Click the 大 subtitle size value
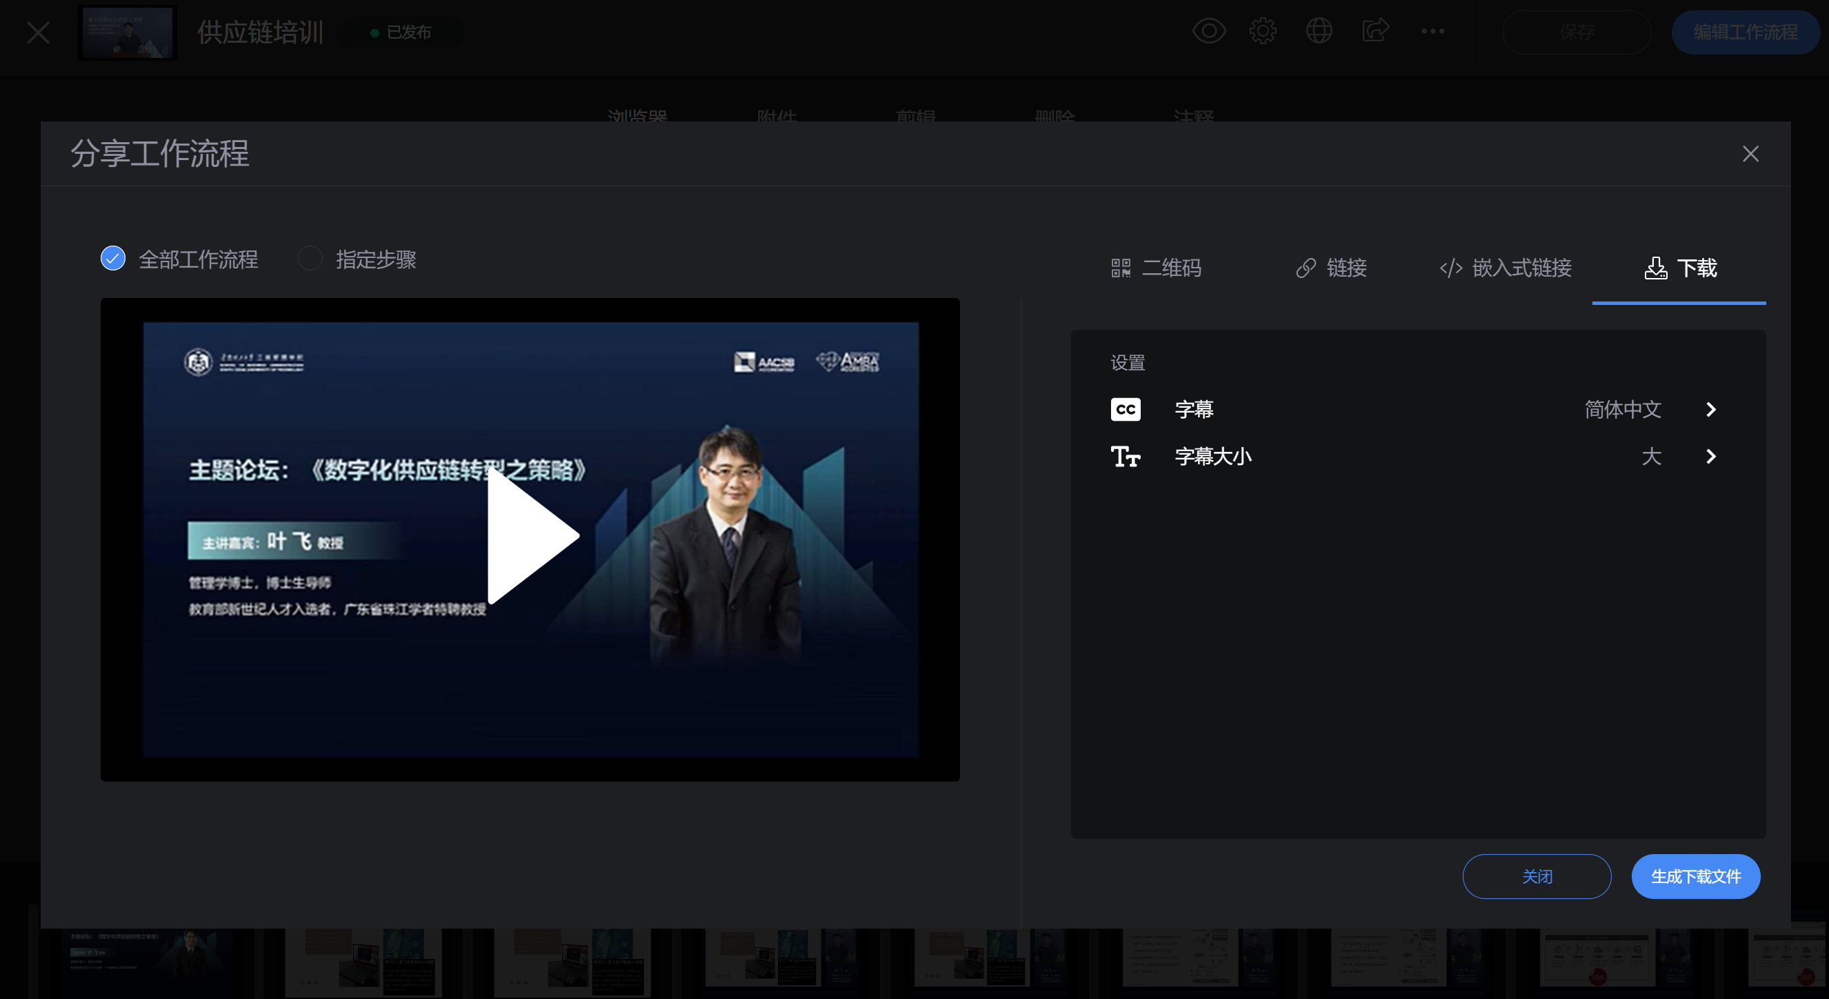Screen dimensions: 1829x999 [x=1652, y=457]
